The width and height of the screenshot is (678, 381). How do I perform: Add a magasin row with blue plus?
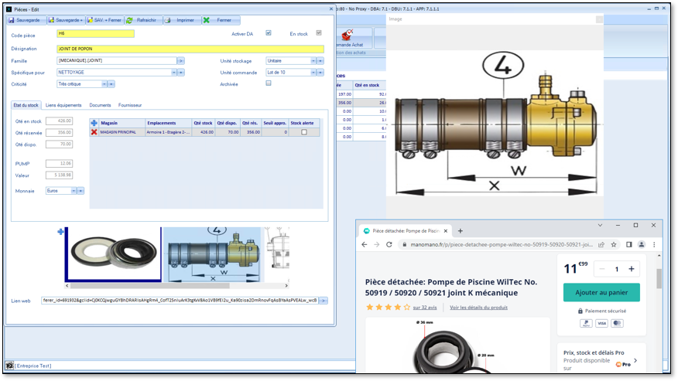tap(94, 123)
